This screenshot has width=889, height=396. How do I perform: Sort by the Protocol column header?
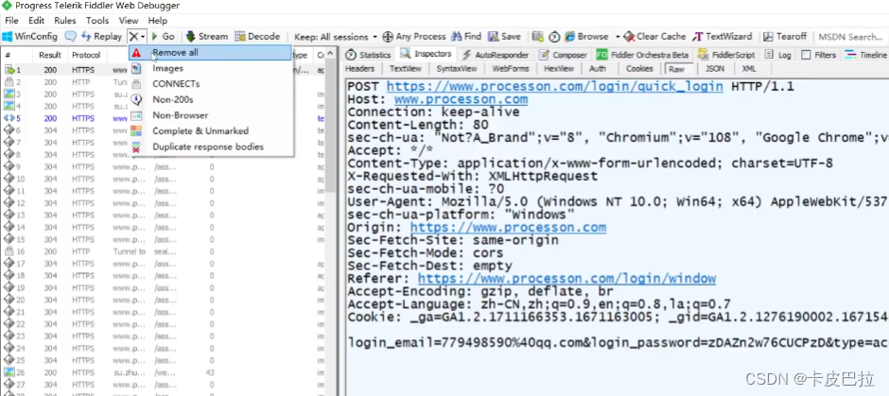[86, 55]
